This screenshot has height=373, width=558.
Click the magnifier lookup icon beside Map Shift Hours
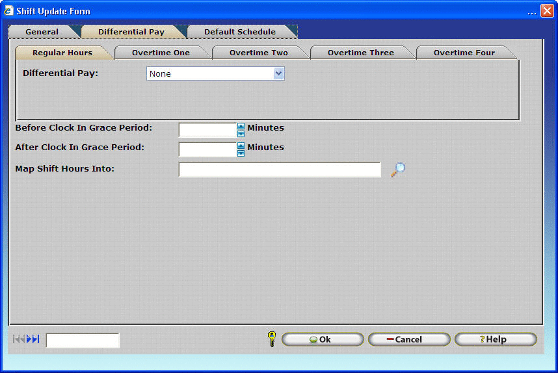click(x=398, y=170)
